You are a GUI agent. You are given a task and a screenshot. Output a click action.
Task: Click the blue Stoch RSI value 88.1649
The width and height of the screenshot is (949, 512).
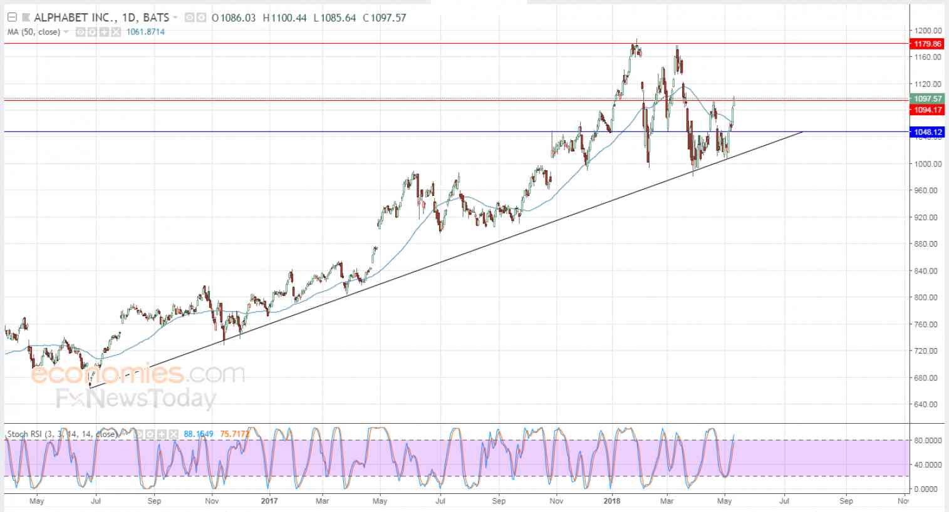[199, 434]
